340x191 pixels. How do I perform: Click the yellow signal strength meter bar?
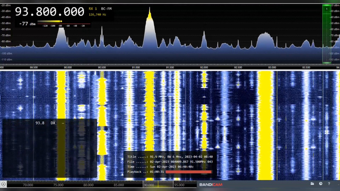click(x=49, y=21)
